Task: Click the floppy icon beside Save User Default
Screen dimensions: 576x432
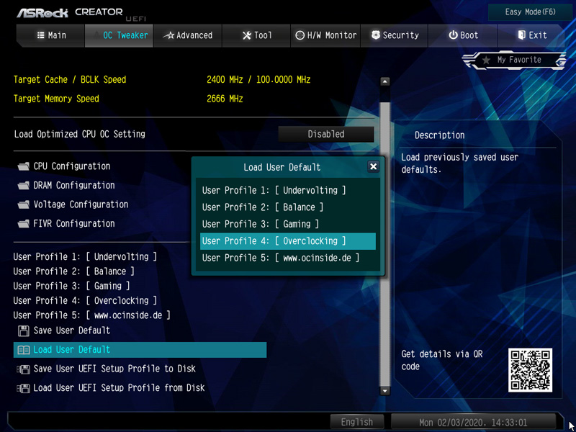Action: point(23,330)
